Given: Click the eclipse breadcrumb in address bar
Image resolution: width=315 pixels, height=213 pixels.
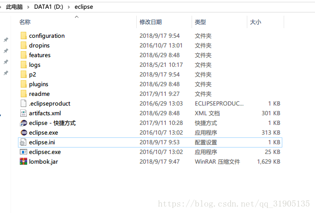Looking at the screenshot, I should click(x=84, y=7).
